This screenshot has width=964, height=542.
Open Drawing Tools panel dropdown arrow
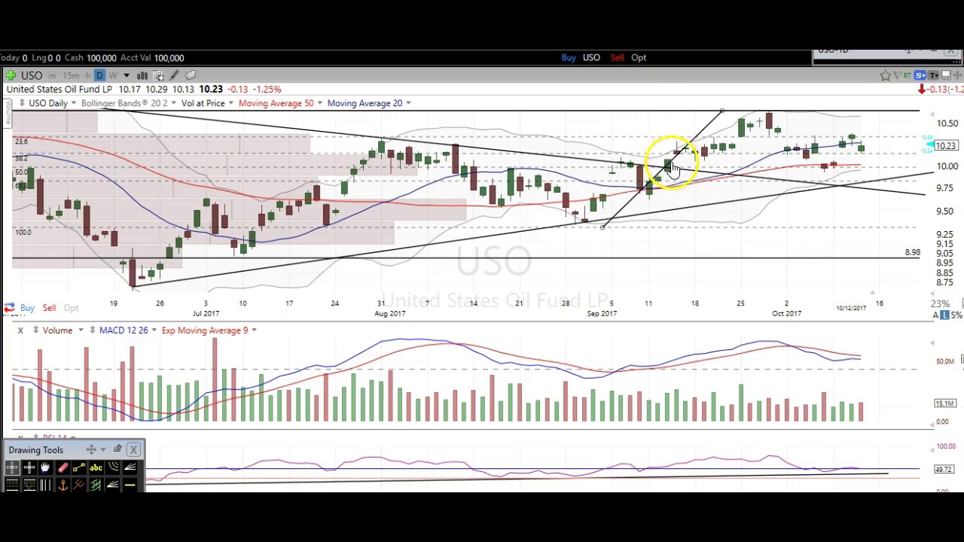pyautogui.click(x=103, y=449)
